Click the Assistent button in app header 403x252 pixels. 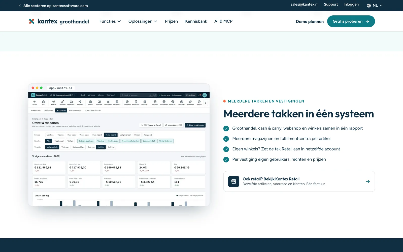191,95
